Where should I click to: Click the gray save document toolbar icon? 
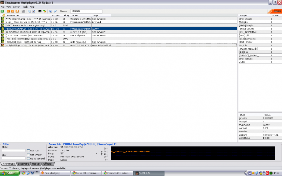click(x=23, y=11)
